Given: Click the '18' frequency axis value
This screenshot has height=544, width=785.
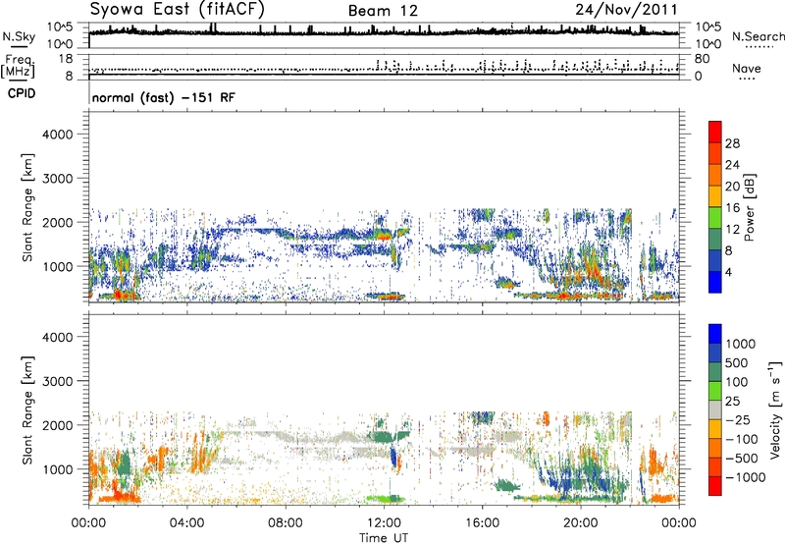Looking at the screenshot, I should (66, 59).
